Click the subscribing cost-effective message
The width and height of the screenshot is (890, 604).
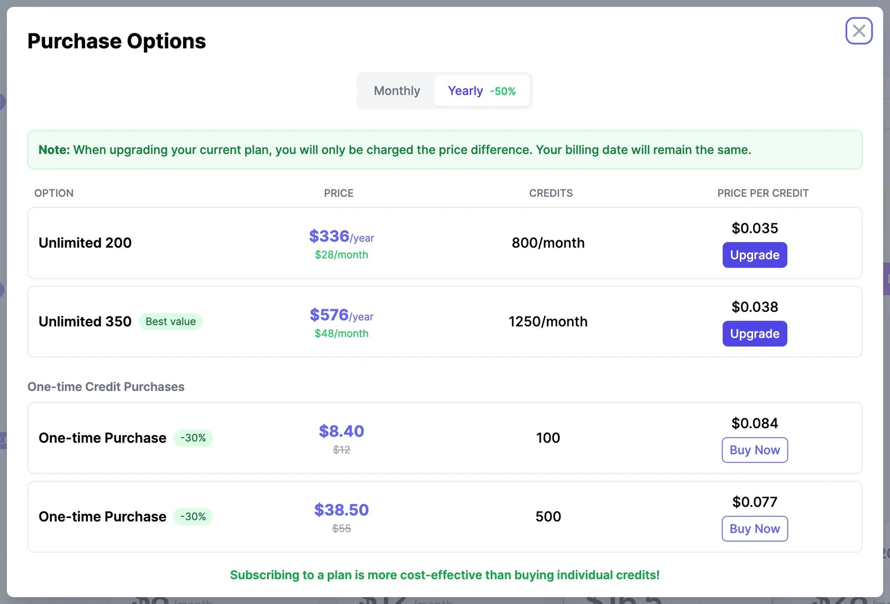[x=445, y=575]
